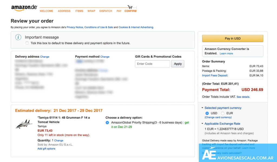
Task: Click the shopping cart icon in progress bar
Action: [130, 7]
